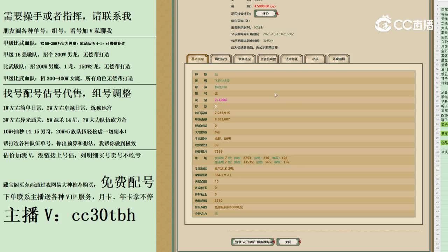Click the 生活职业 value 家具, 86级
Viewport: 448px width, 252px height.
click(x=223, y=139)
